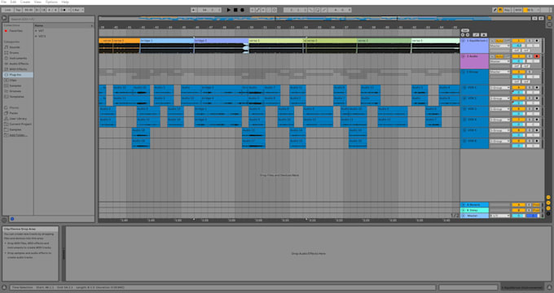
Task: Click the Re-Enable Automation button
Action: pos(263,10)
